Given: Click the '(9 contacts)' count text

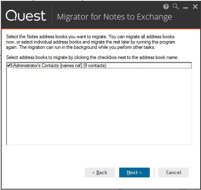Looking at the screenshot, I should coord(95,66).
